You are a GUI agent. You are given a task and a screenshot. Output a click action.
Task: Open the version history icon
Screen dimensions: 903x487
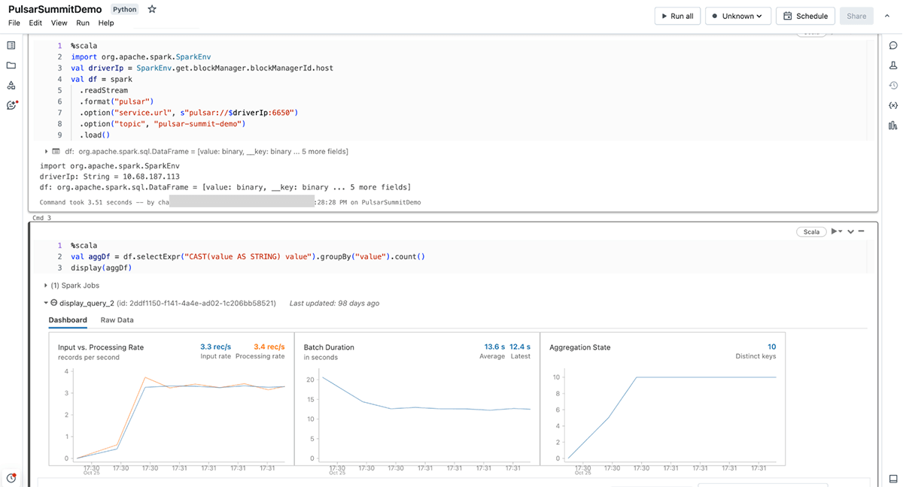click(893, 86)
